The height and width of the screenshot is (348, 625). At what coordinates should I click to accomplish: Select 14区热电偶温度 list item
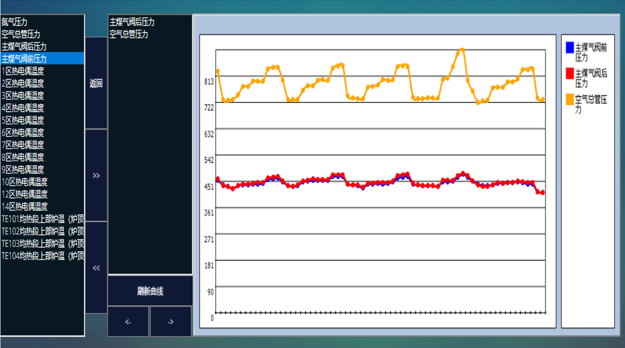tap(25, 206)
